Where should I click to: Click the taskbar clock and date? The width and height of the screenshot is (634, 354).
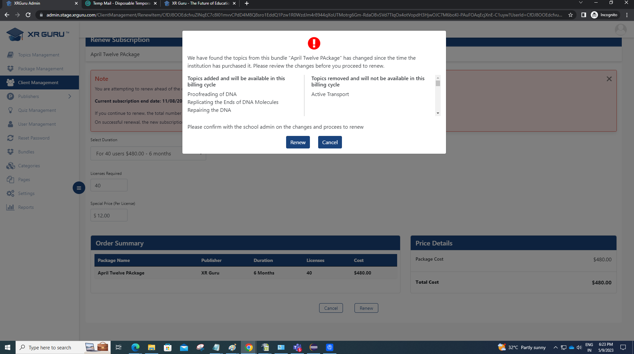tap(606, 347)
